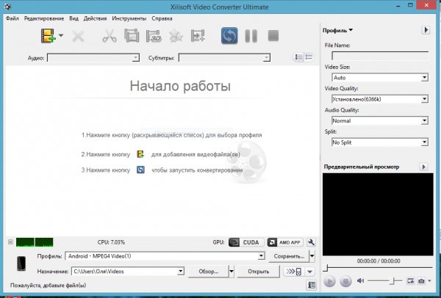Click the Remove (X) toolbar icon

tap(78, 36)
